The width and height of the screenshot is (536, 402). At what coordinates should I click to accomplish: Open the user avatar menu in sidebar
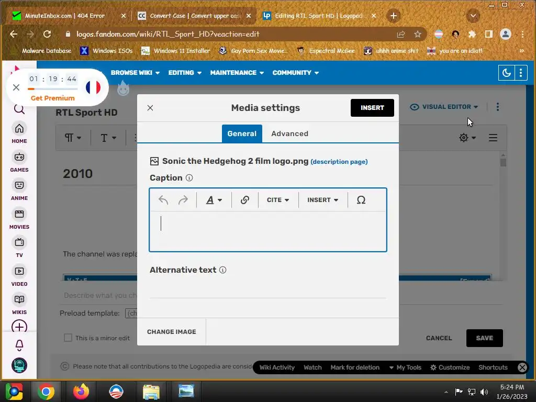tap(19, 365)
